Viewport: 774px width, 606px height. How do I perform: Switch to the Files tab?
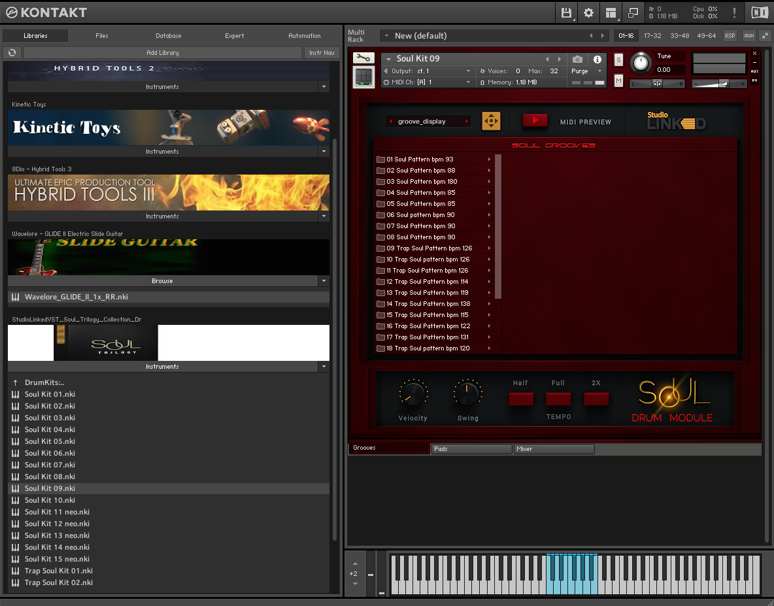pyautogui.click(x=102, y=35)
